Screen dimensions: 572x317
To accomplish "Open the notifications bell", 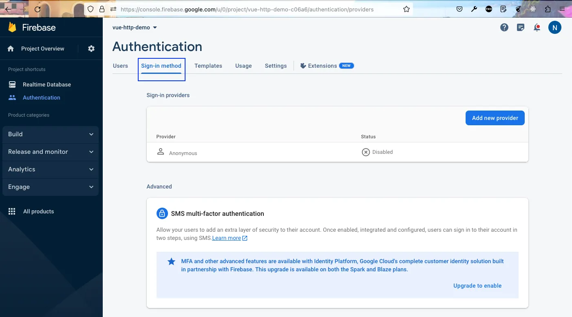I will (x=537, y=28).
